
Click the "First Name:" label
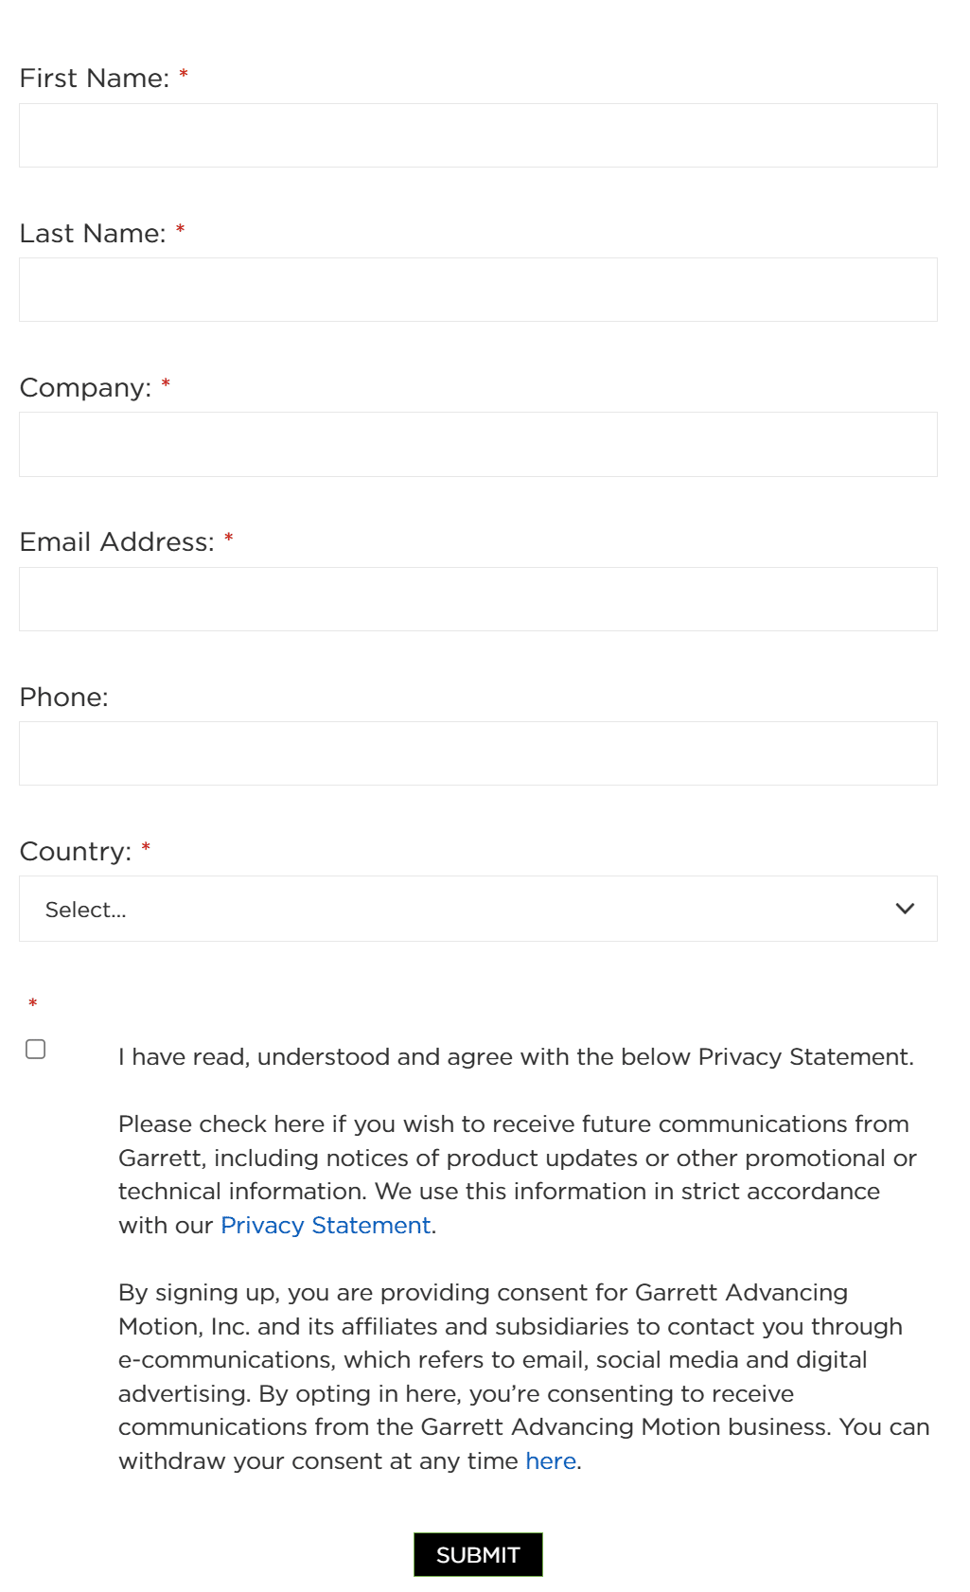(95, 78)
